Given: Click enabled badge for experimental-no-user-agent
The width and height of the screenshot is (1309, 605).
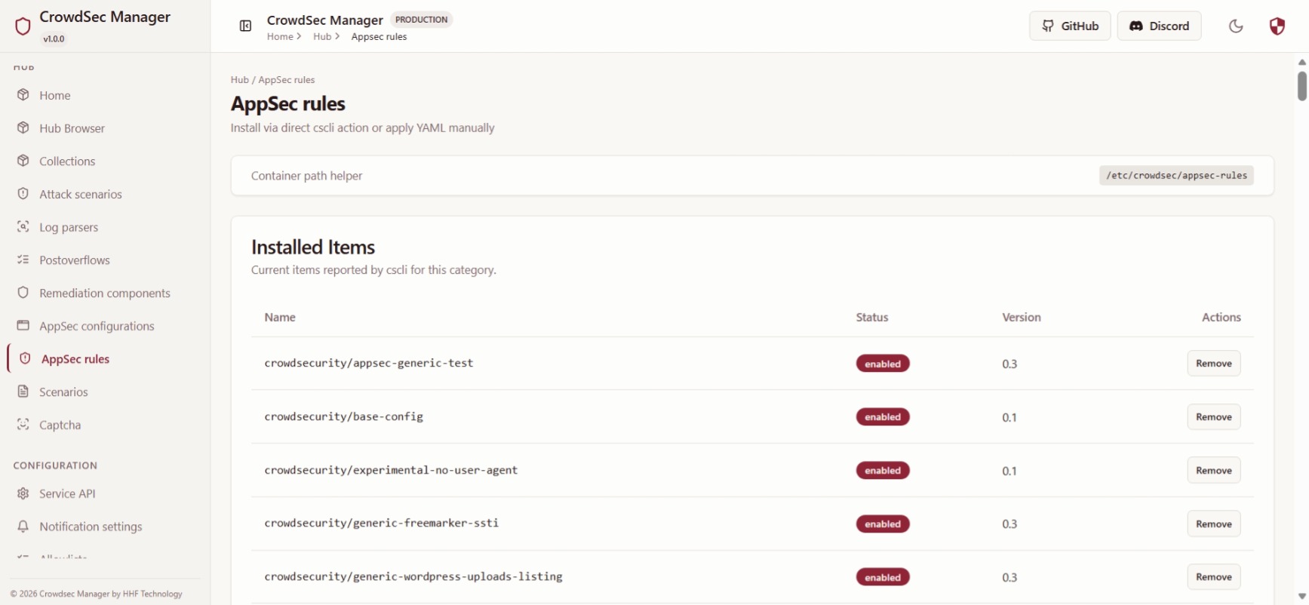Looking at the screenshot, I should (x=883, y=471).
